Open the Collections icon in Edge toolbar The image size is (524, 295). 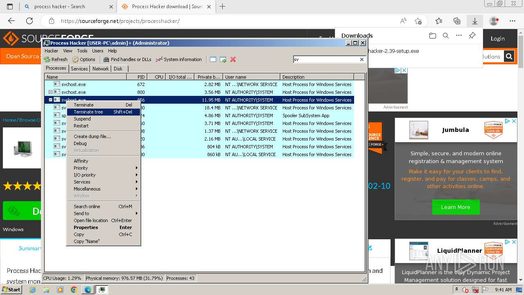point(457,21)
